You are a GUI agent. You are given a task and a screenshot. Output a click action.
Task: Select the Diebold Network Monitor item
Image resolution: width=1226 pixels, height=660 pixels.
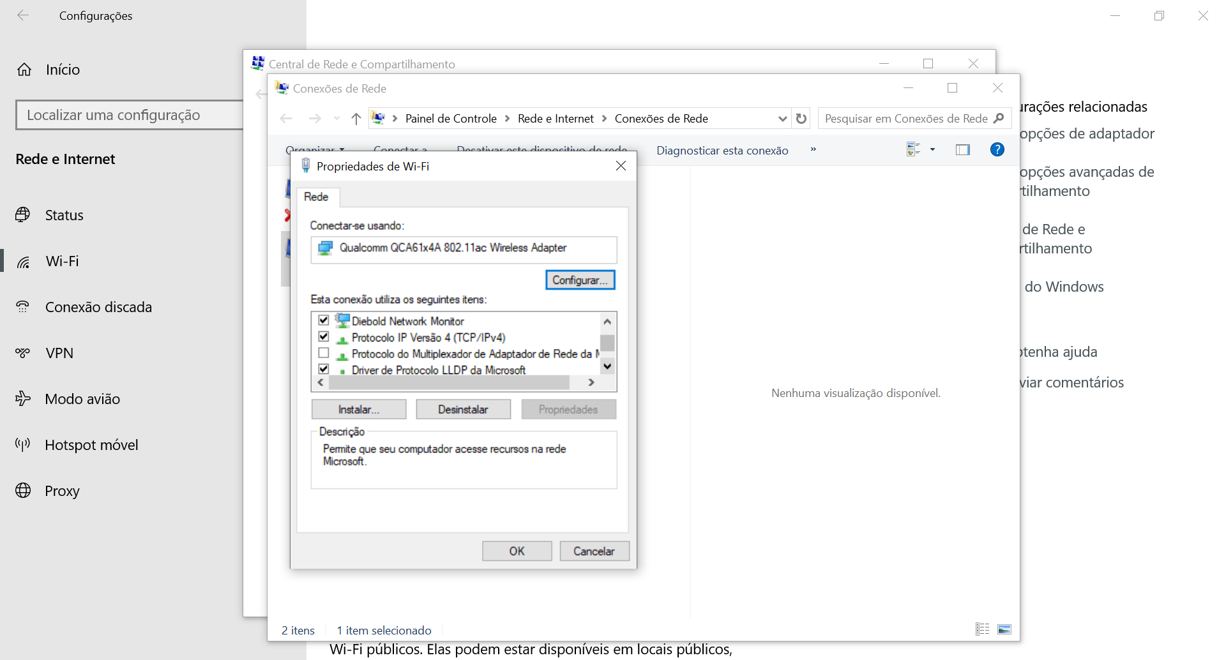407,321
